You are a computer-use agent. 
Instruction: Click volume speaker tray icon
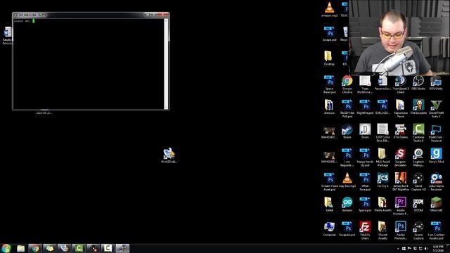tap(426, 248)
